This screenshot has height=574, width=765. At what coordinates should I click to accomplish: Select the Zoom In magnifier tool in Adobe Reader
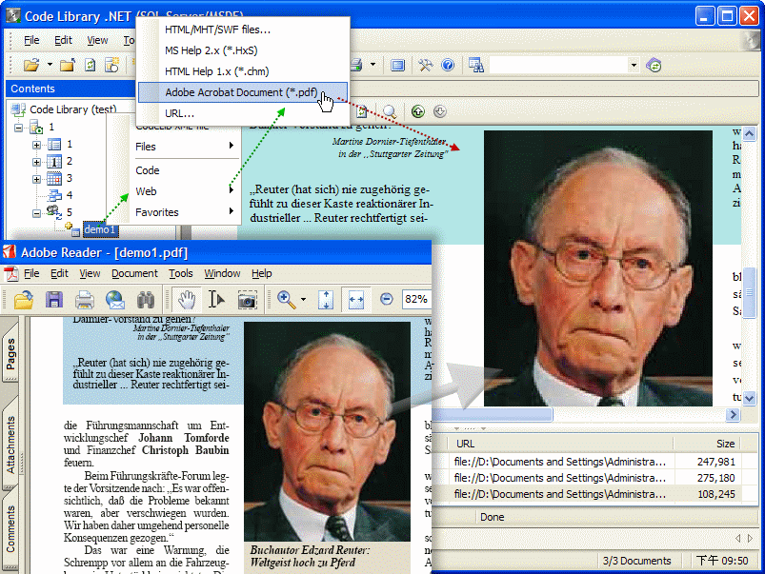(x=287, y=300)
